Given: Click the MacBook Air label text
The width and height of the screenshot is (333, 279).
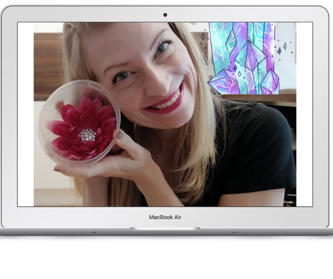Looking at the screenshot, I should tap(165, 217).
